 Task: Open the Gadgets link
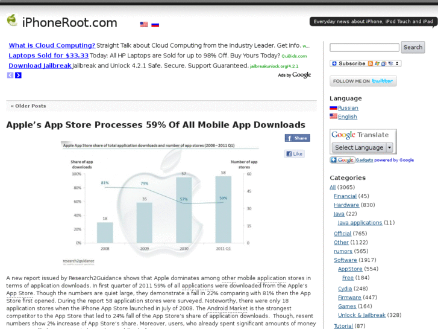(364, 160)
